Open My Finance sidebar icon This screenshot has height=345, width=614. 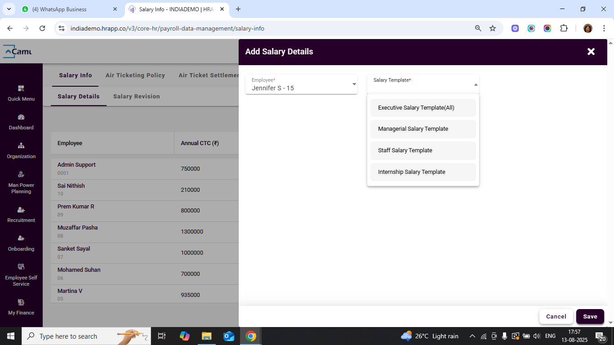[21, 302]
